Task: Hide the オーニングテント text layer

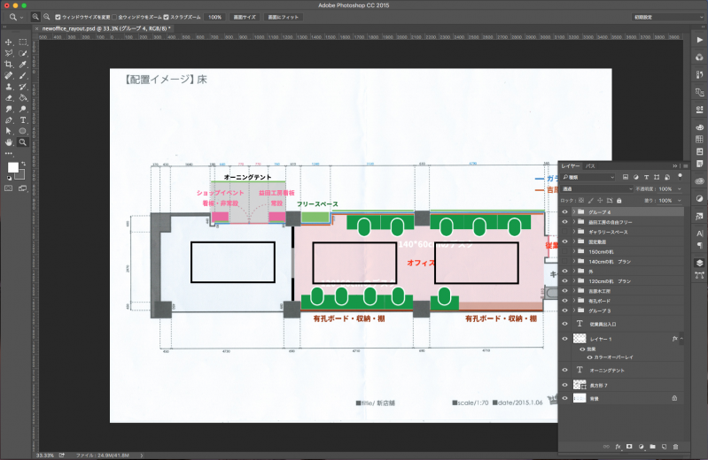Action: (x=564, y=370)
